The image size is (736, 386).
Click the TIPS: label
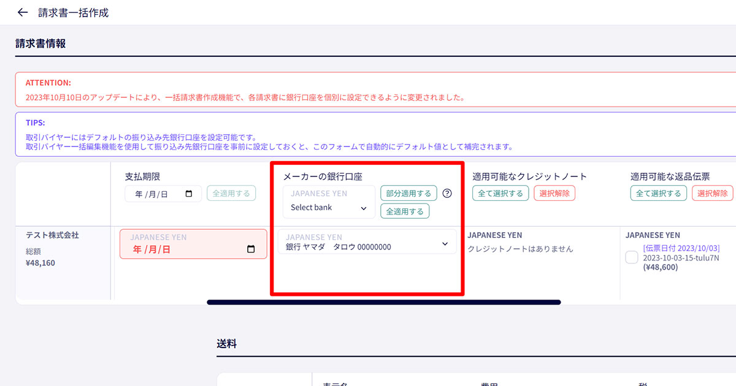pos(36,123)
